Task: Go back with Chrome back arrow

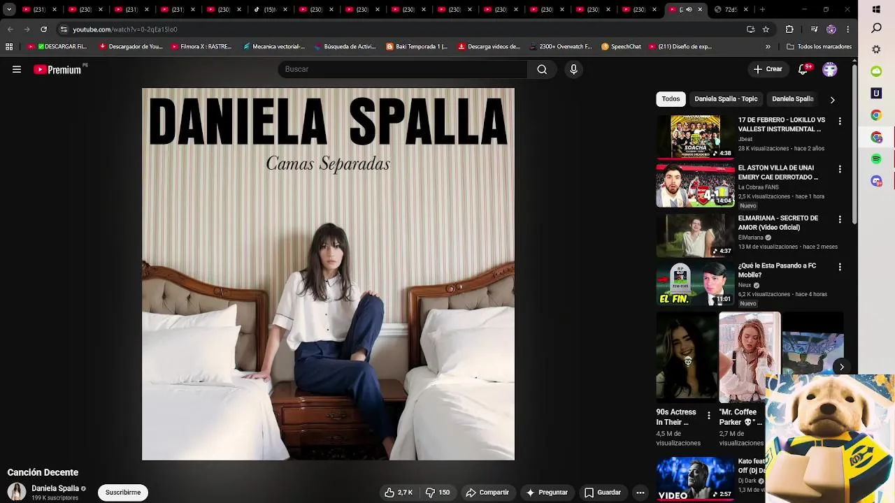Action: [10, 29]
